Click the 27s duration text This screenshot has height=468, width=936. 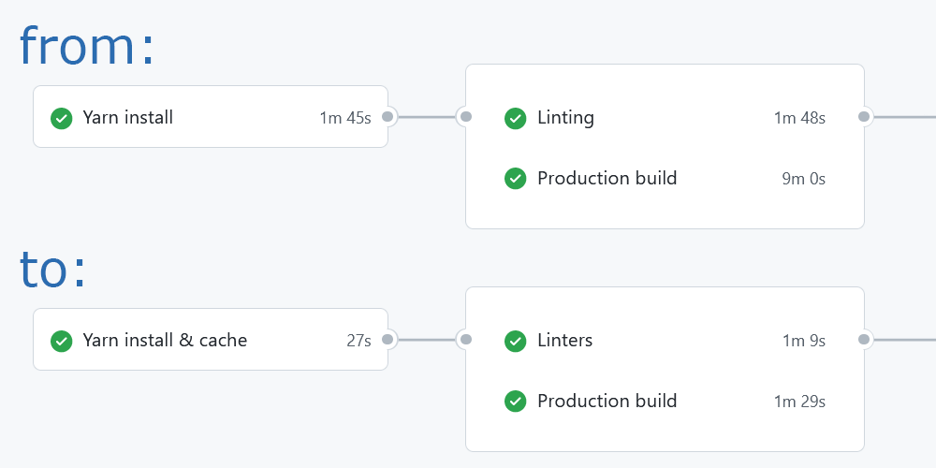(358, 341)
